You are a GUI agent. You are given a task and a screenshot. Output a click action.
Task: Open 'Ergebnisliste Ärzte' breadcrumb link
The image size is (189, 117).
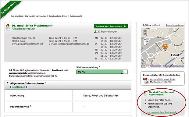click(x=58, y=16)
